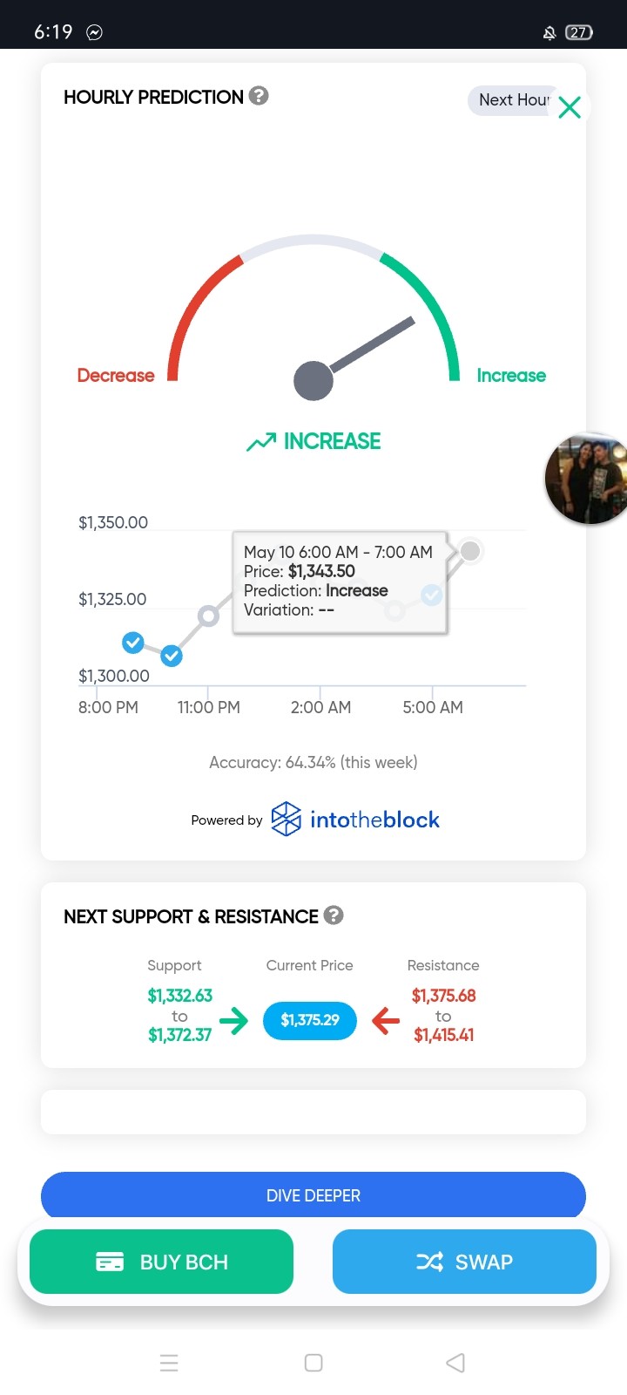Tap the Android home square button
627x1395 pixels.
tap(313, 1363)
